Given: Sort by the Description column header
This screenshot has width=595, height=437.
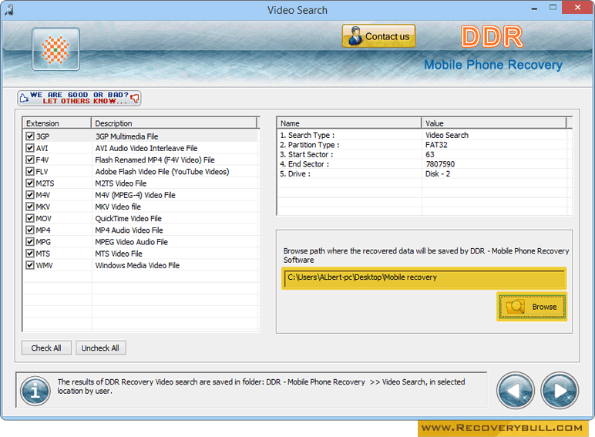Looking at the screenshot, I should (x=173, y=123).
